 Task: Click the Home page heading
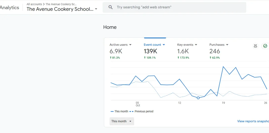point(110,27)
